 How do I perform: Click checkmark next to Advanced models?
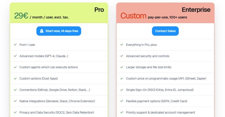(x=15, y=56)
